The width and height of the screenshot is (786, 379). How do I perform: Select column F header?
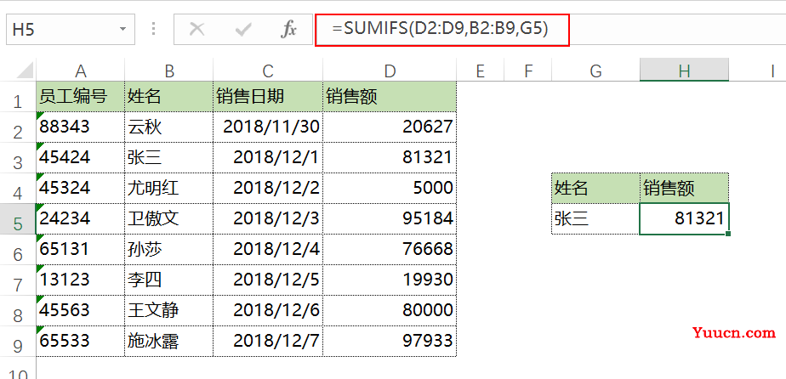pyautogui.click(x=527, y=71)
